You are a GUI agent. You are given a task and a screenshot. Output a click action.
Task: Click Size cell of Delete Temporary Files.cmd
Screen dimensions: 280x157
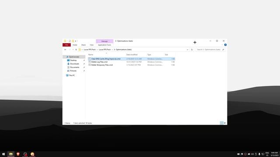(173, 65)
